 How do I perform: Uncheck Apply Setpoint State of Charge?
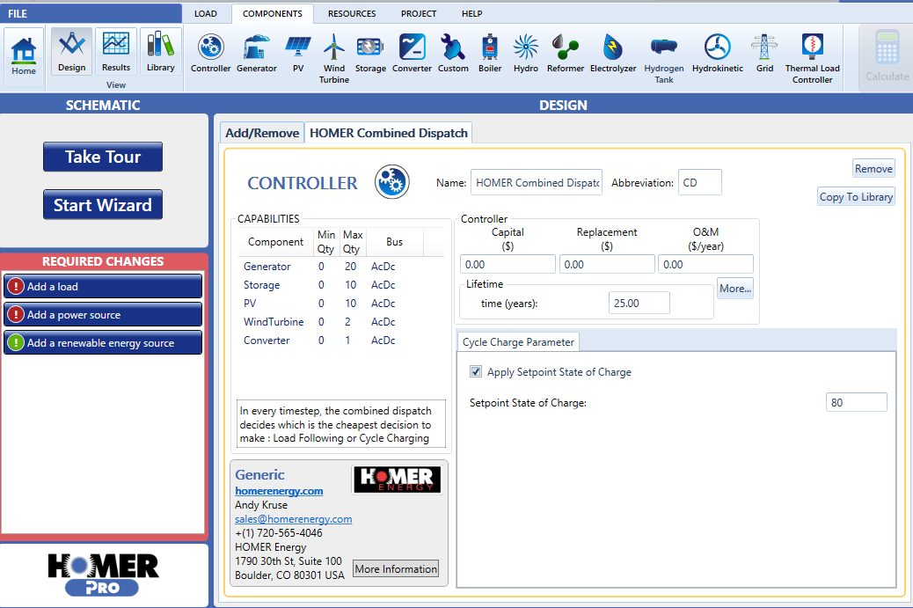tap(475, 371)
